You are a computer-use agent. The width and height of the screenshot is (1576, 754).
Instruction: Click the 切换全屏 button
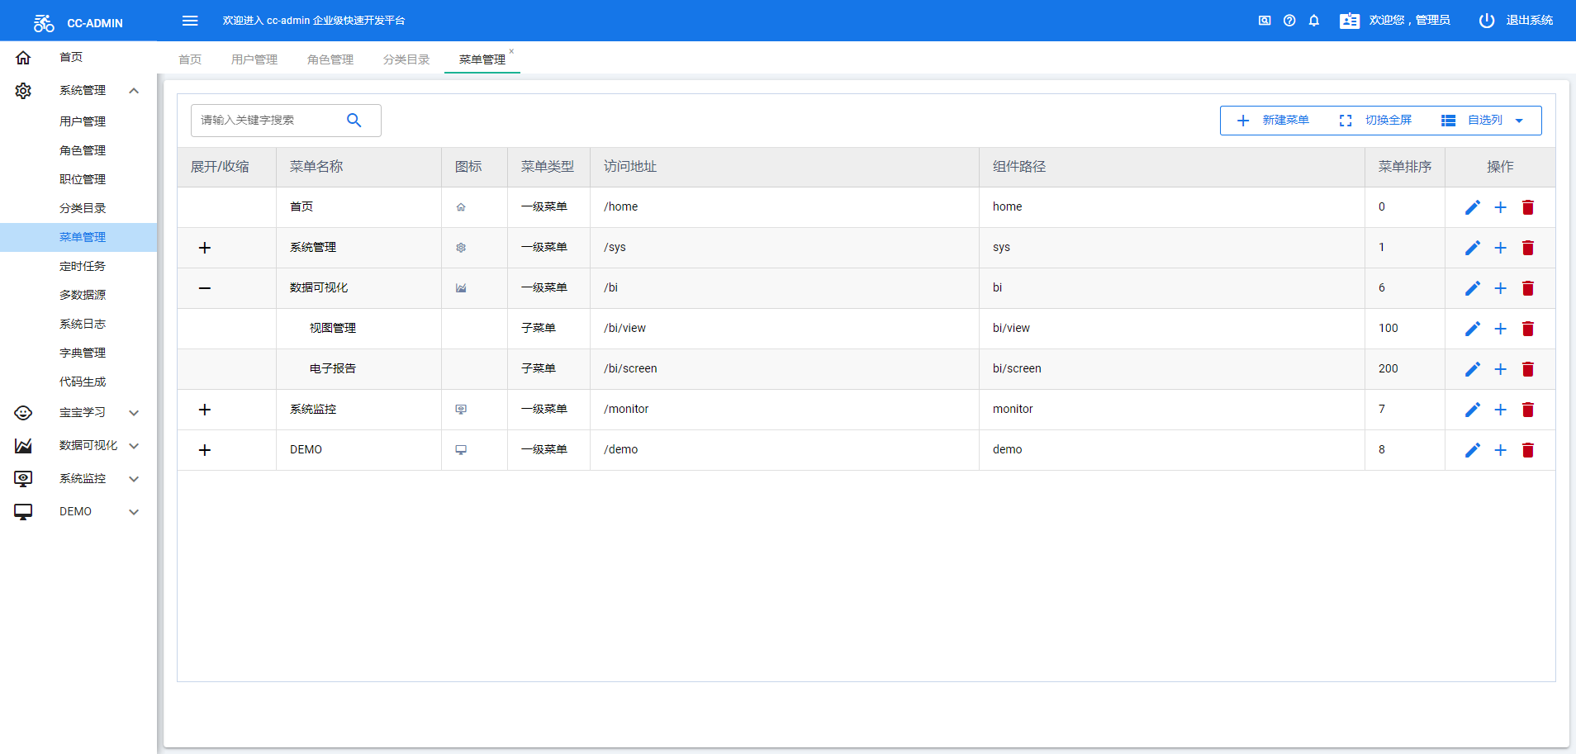coord(1375,121)
